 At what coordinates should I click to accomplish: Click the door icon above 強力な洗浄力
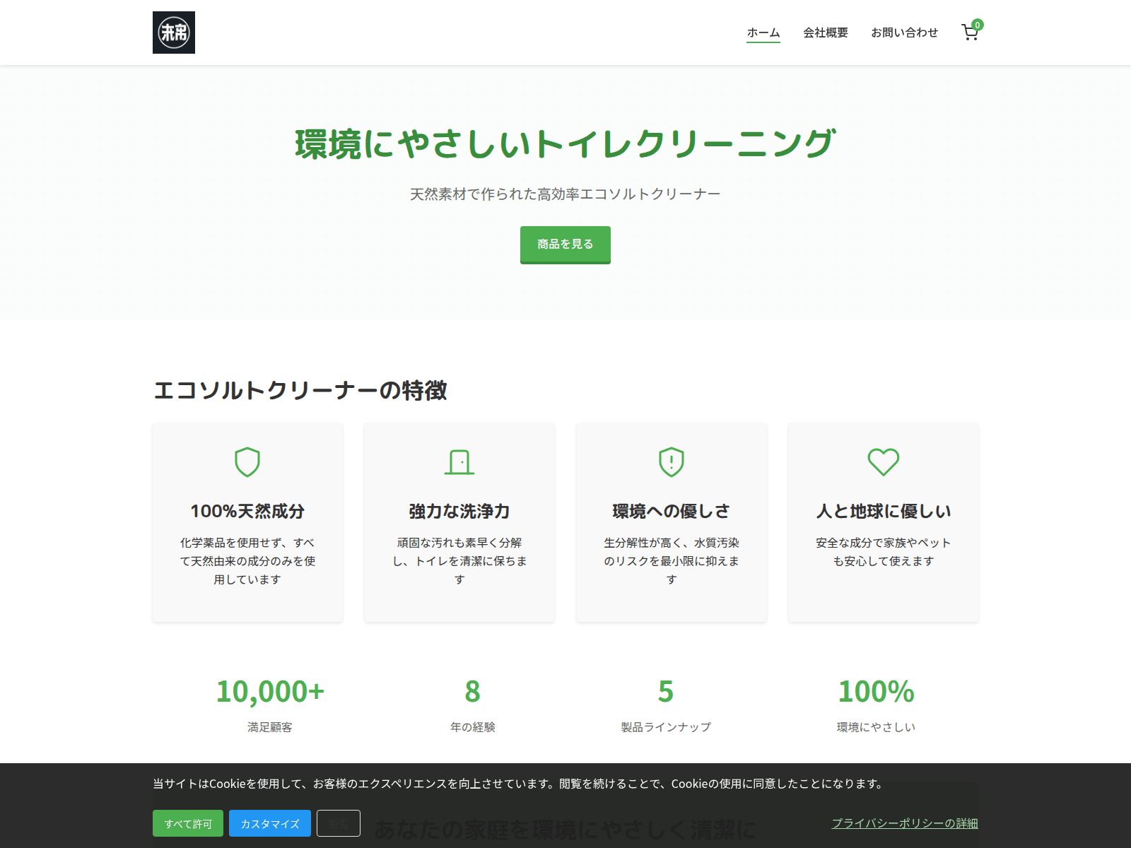[x=459, y=462]
